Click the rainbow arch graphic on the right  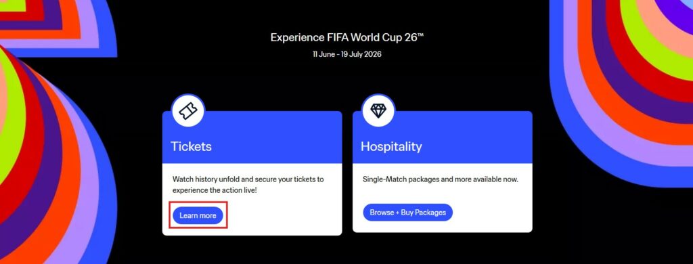click(621, 89)
